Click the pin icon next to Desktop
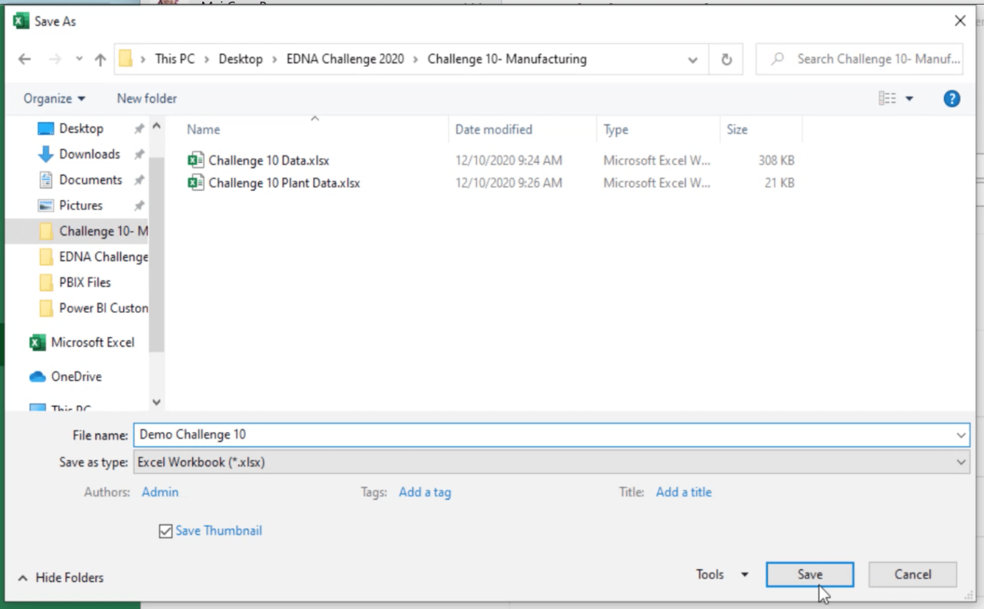Viewport: 984px width, 609px height. pos(139,128)
